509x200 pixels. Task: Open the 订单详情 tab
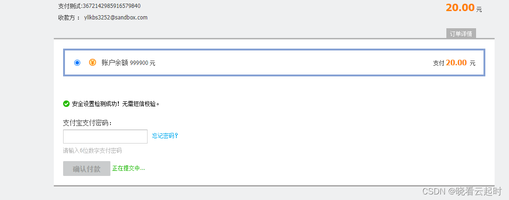click(461, 34)
